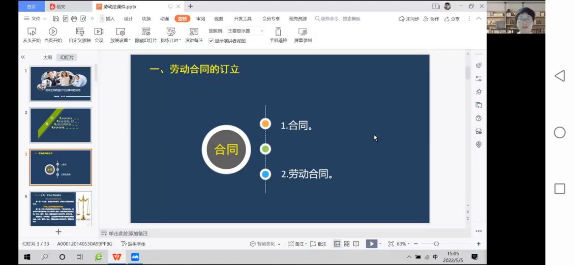The height and width of the screenshot is (265, 574).
Task: Expand 排练计时 dropdown arrow
Action: (180, 41)
